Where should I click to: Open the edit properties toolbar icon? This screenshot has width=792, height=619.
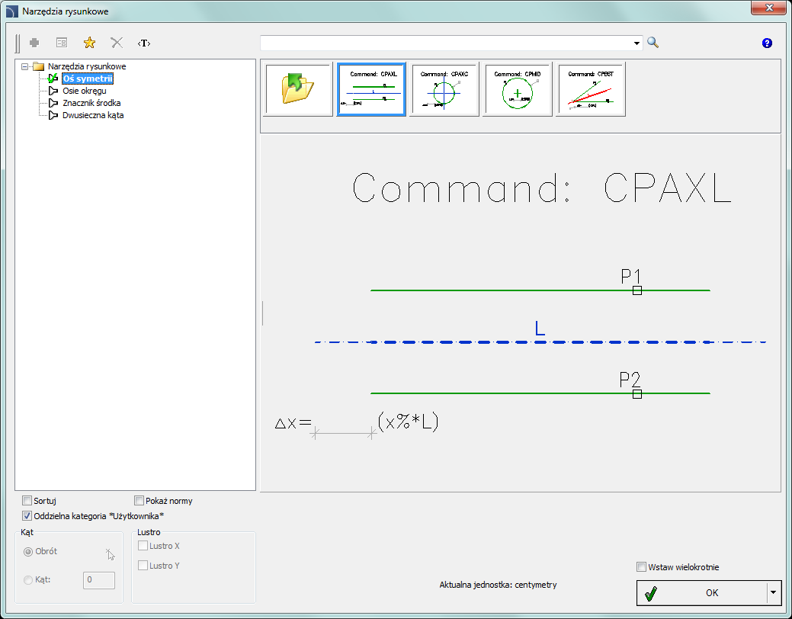point(62,43)
